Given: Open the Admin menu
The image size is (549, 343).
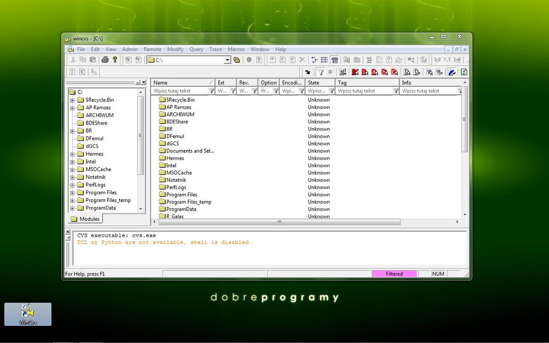Looking at the screenshot, I should [130, 49].
